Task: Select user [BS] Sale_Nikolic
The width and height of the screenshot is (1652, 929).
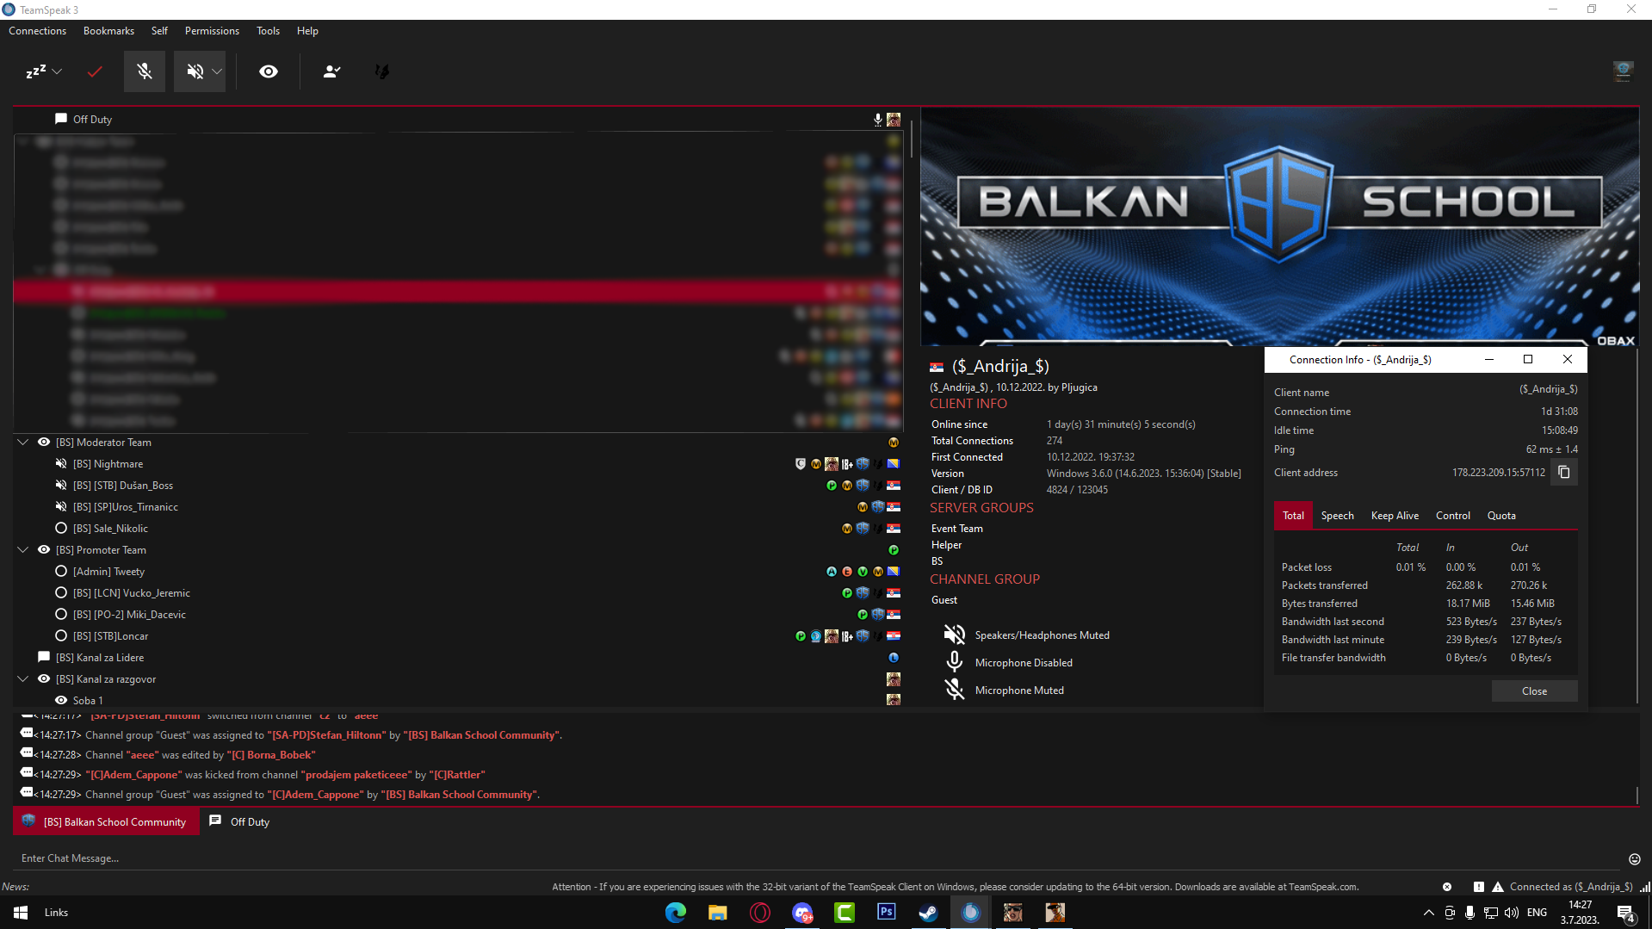Action: click(110, 529)
